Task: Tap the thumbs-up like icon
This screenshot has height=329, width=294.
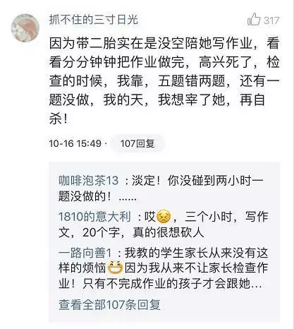Action: 254,19
